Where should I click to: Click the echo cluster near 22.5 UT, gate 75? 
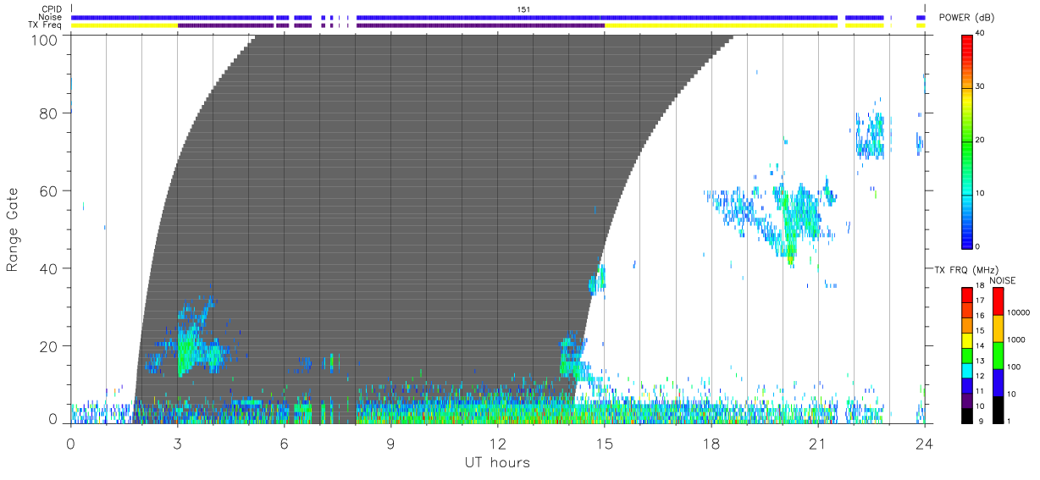click(870, 135)
